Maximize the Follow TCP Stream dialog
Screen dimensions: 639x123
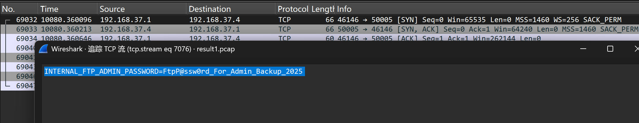[x=610, y=49]
